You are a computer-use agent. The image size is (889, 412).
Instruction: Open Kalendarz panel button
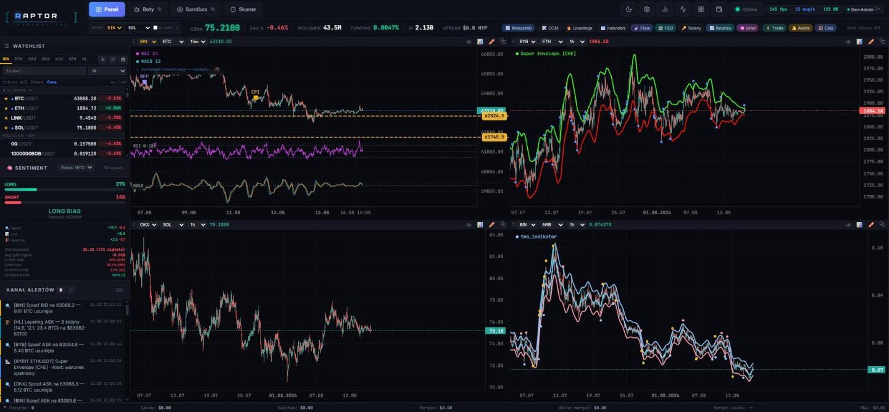click(612, 28)
